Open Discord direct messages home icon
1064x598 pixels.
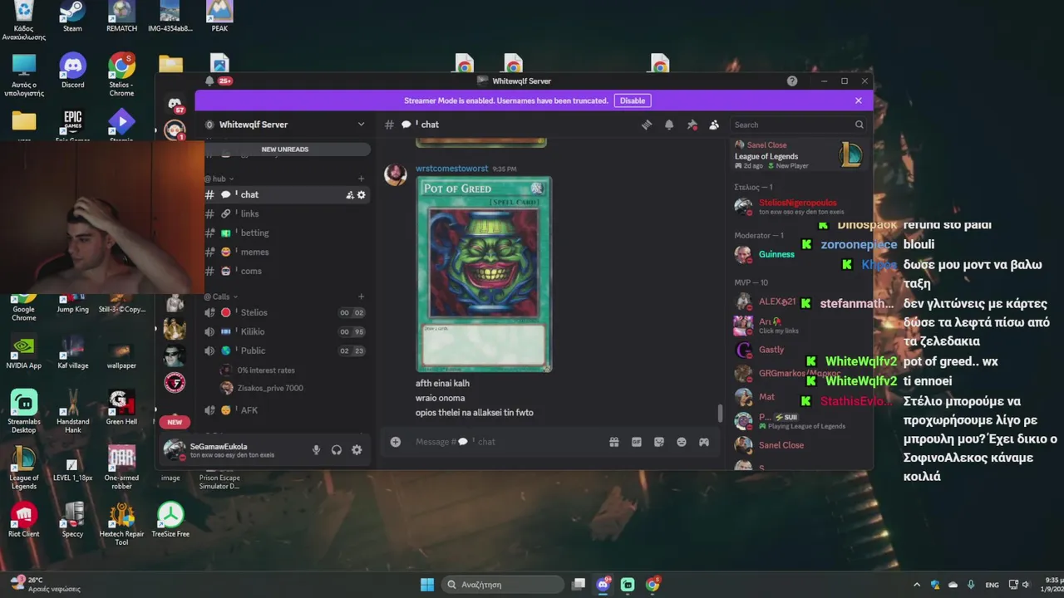pos(175,104)
